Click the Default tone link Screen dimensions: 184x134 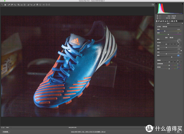tap(171, 38)
